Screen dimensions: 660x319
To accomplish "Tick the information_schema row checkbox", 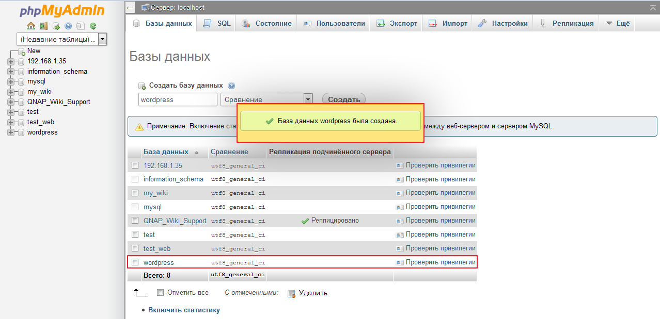I will click(135, 179).
